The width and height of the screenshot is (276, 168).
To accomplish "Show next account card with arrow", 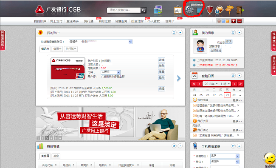I will tap(179, 78).
